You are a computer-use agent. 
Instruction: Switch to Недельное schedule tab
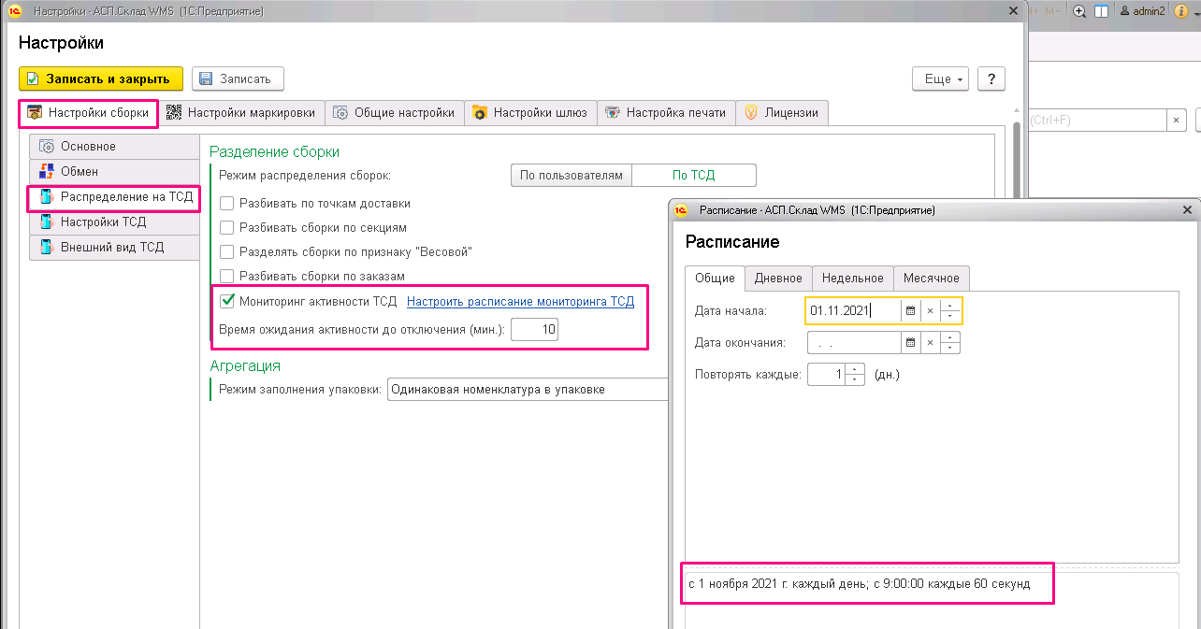852,279
